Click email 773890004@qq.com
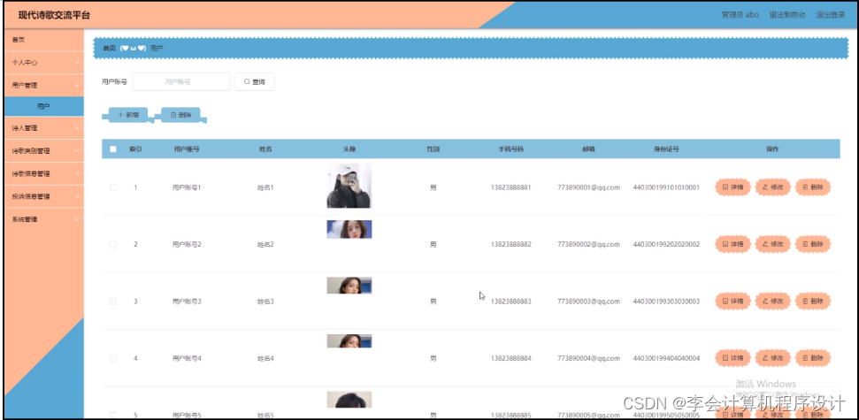The width and height of the screenshot is (859, 420). (x=589, y=358)
